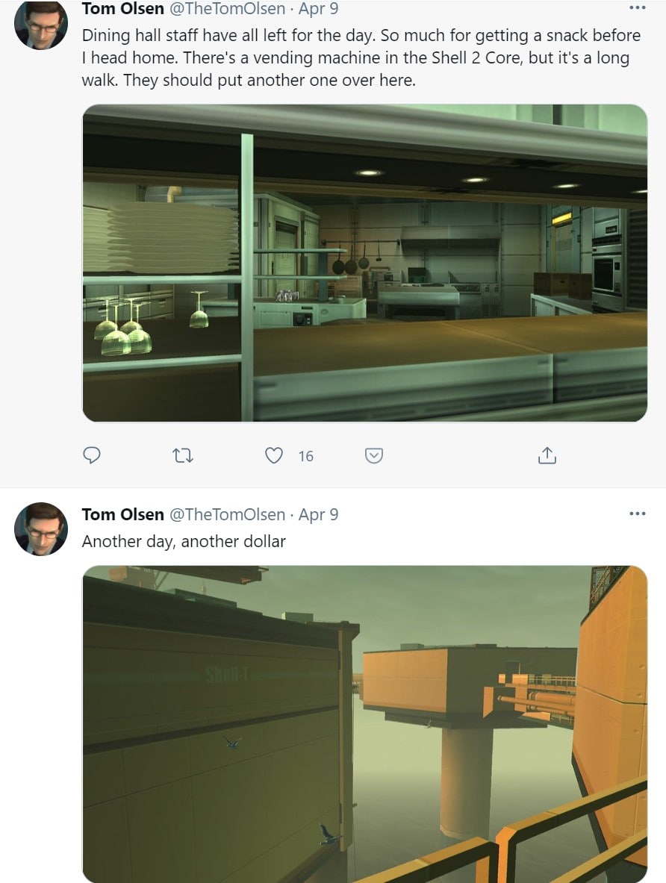Open more options on 'Another day' tweet

[x=638, y=514]
